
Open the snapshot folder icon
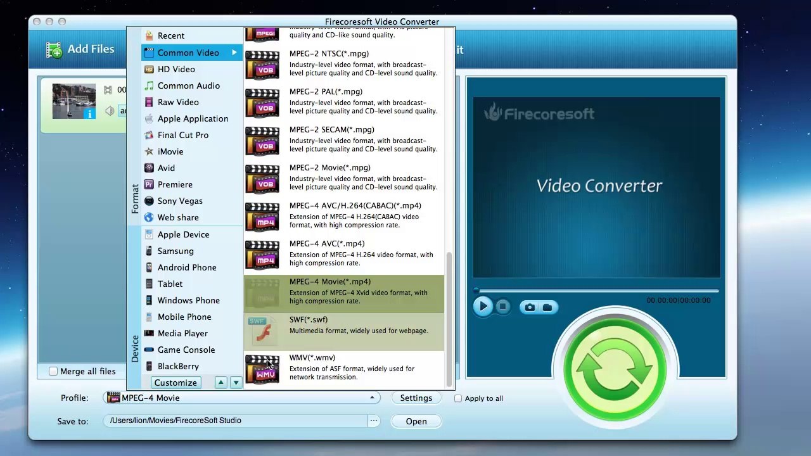coord(547,307)
